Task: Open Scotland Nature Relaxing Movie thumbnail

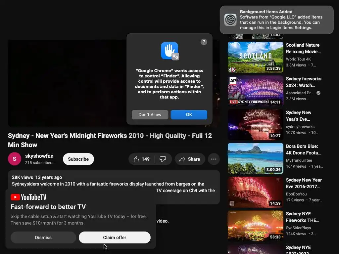Action: coord(255,57)
